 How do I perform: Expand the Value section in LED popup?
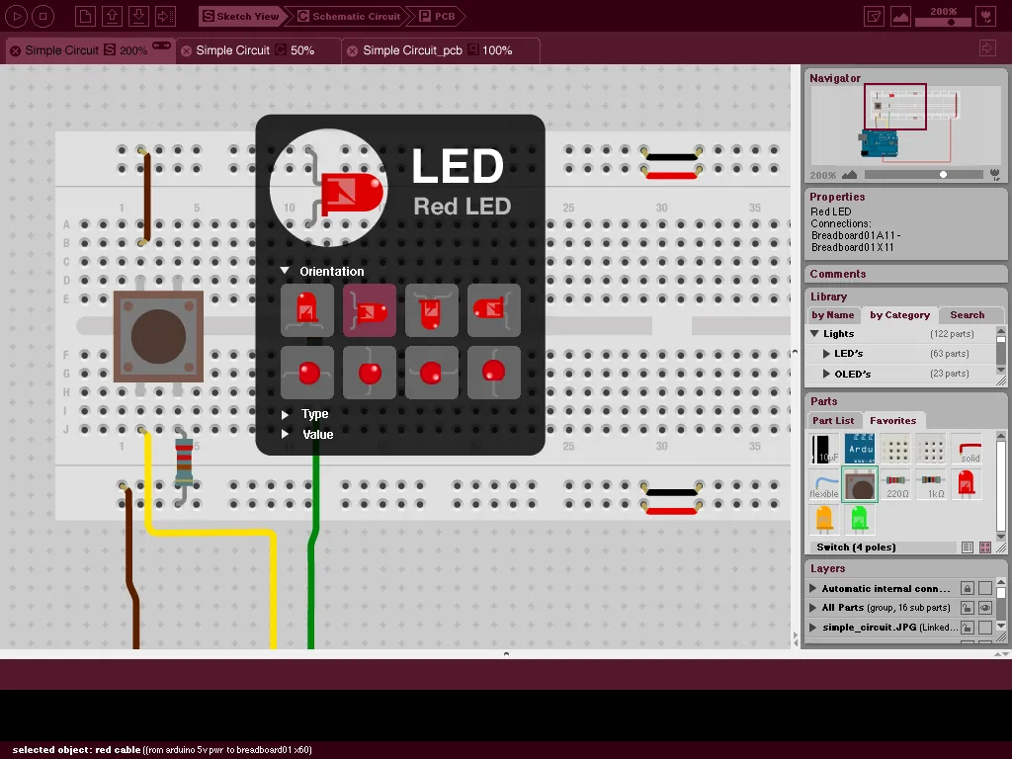click(x=285, y=435)
